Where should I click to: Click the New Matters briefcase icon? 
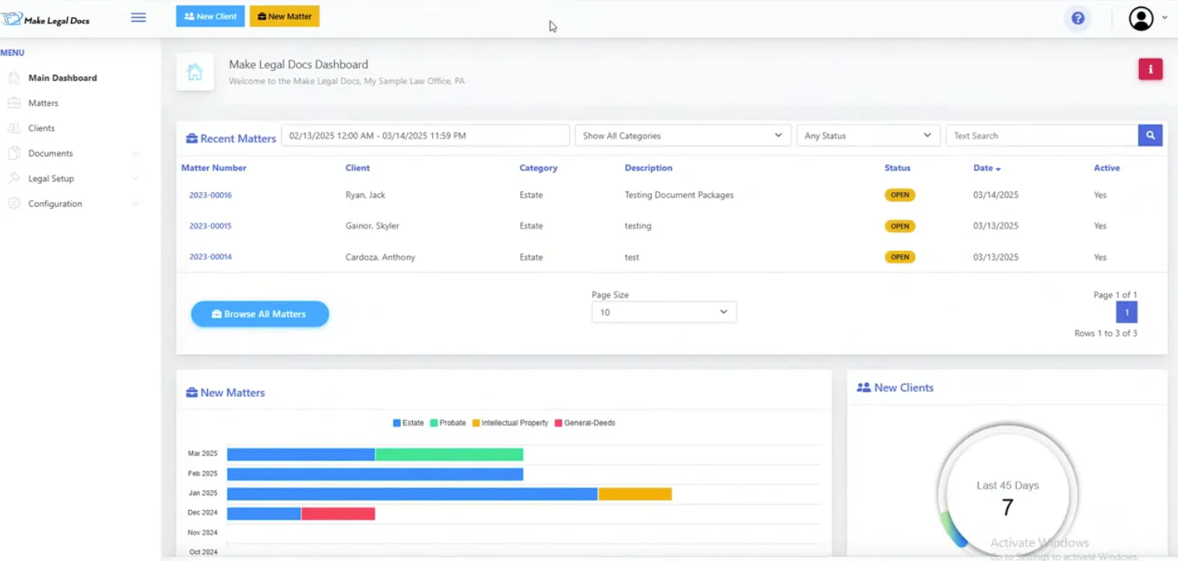point(192,393)
